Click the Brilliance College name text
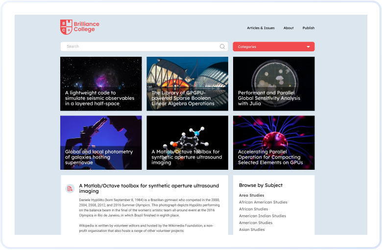 coord(87,26)
